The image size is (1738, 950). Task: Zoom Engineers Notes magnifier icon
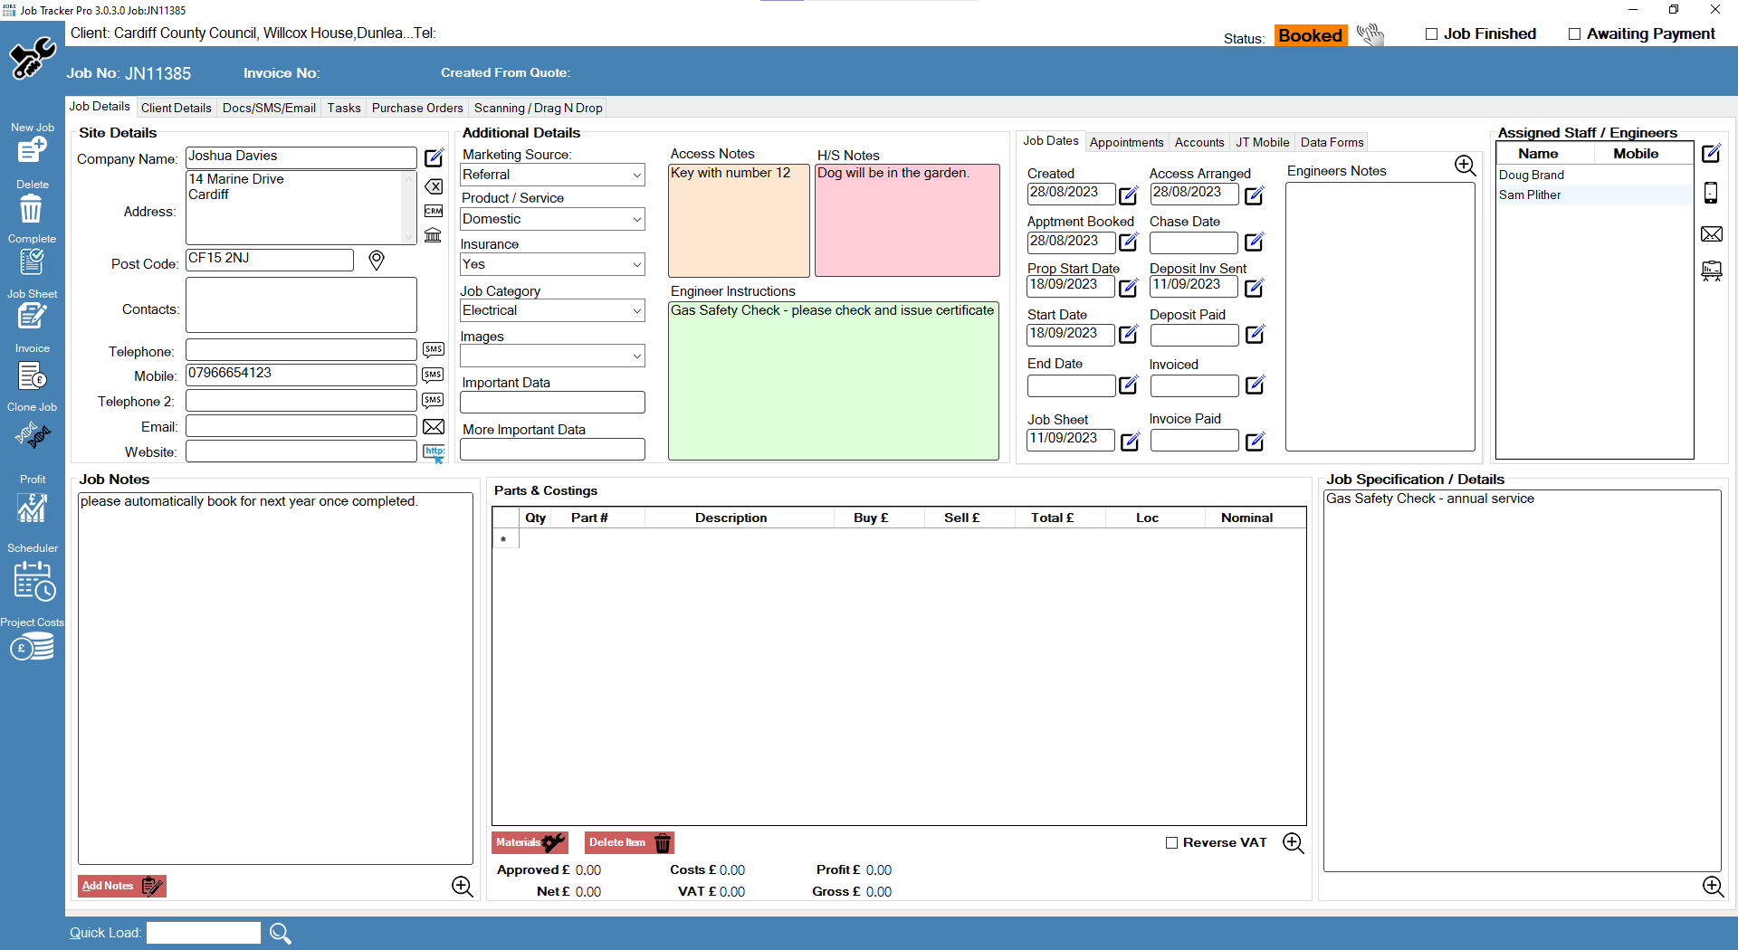1465,166
